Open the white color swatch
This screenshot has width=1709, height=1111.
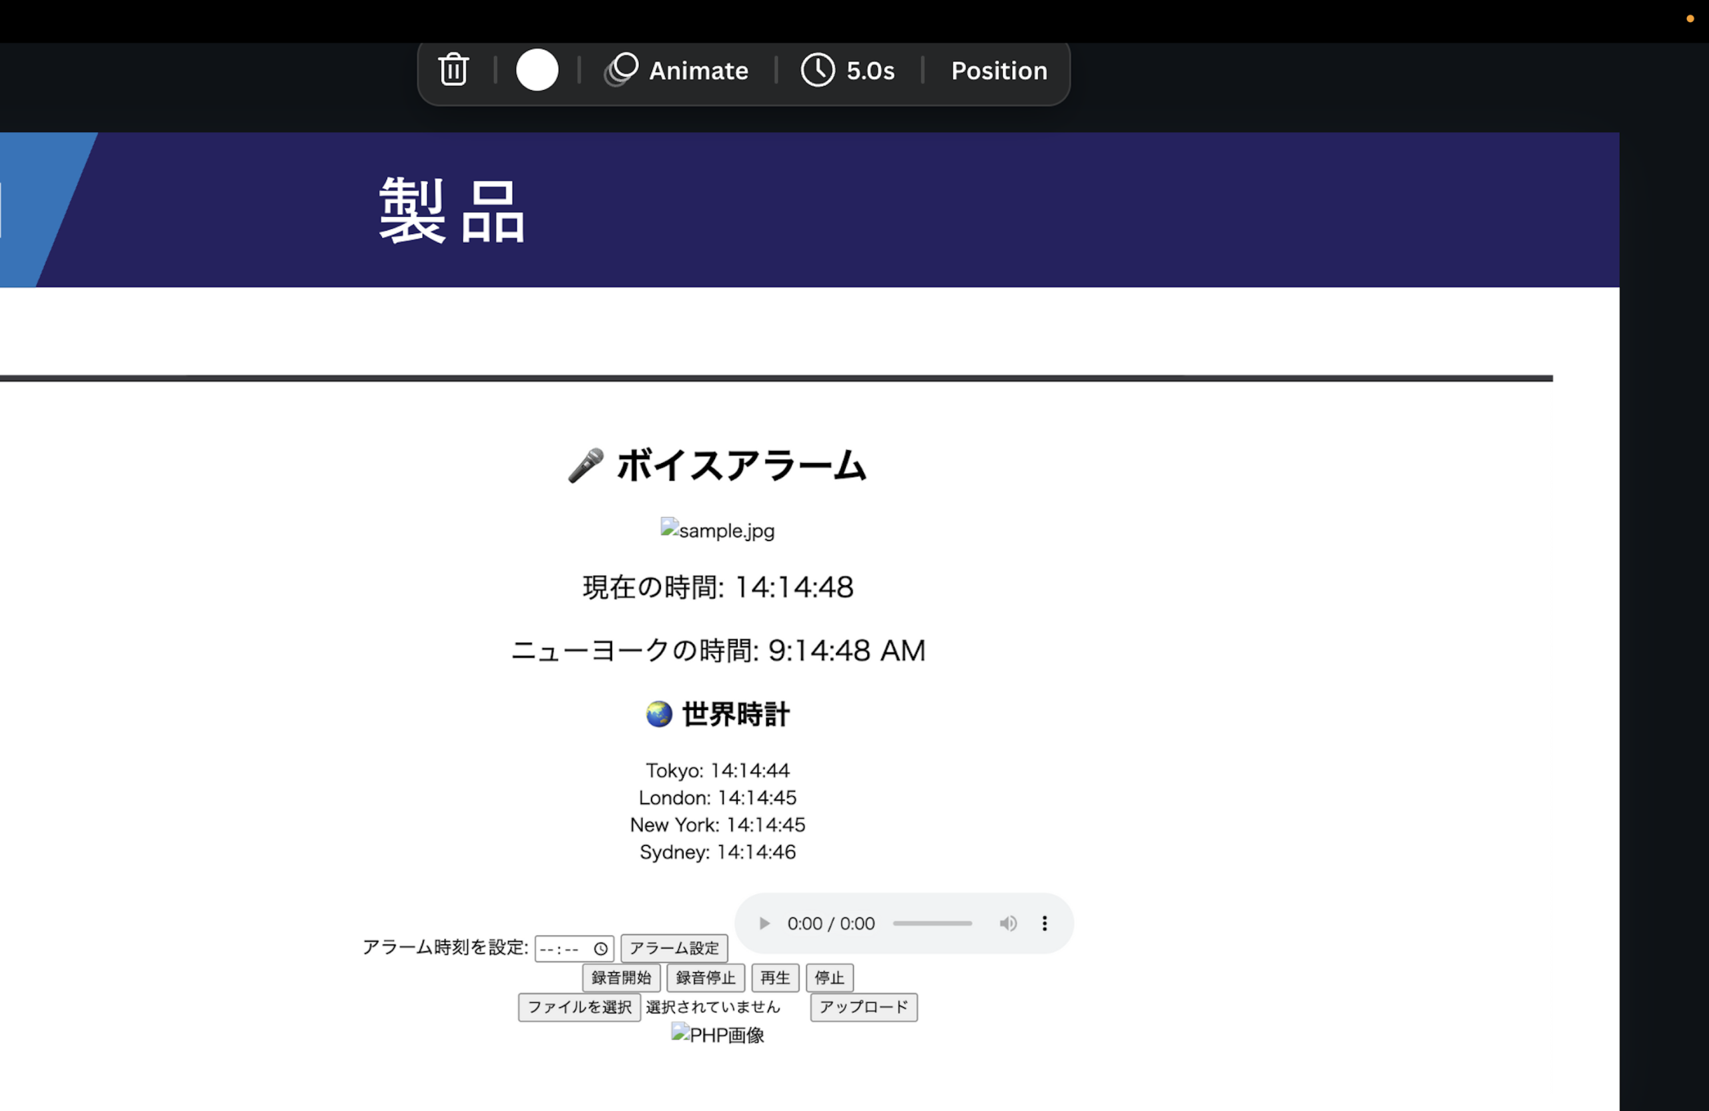pyautogui.click(x=536, y=70)
